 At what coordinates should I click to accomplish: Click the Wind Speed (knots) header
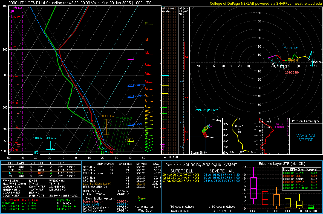(168, 10)
